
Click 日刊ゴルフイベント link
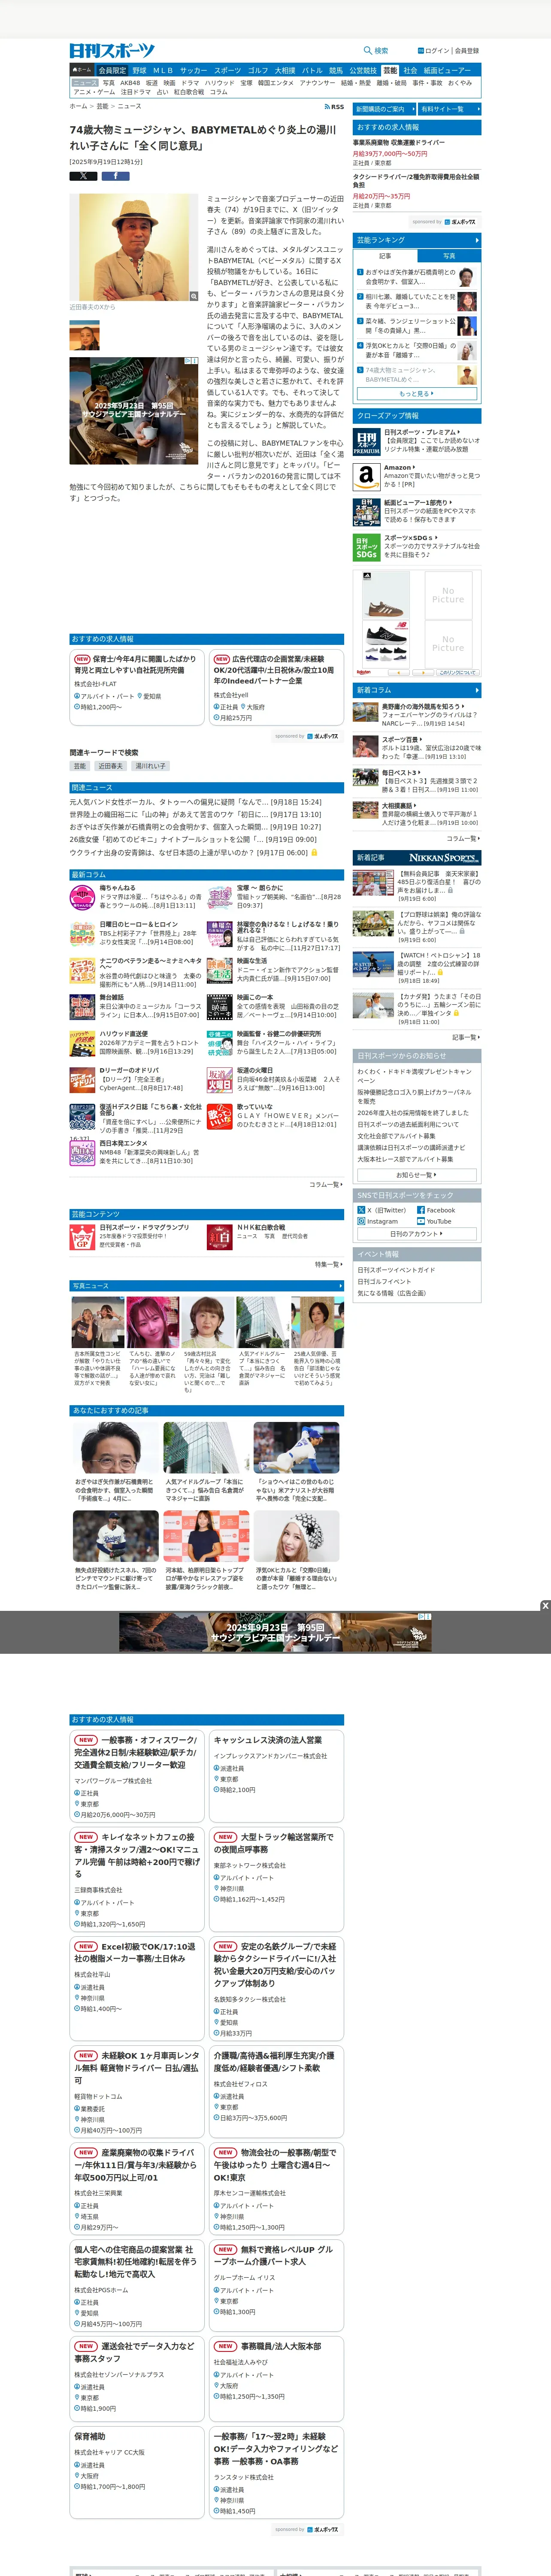[384, 1281]
